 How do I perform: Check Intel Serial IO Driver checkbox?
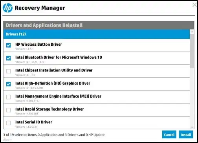pyautogui.click(x=9, y=123)
